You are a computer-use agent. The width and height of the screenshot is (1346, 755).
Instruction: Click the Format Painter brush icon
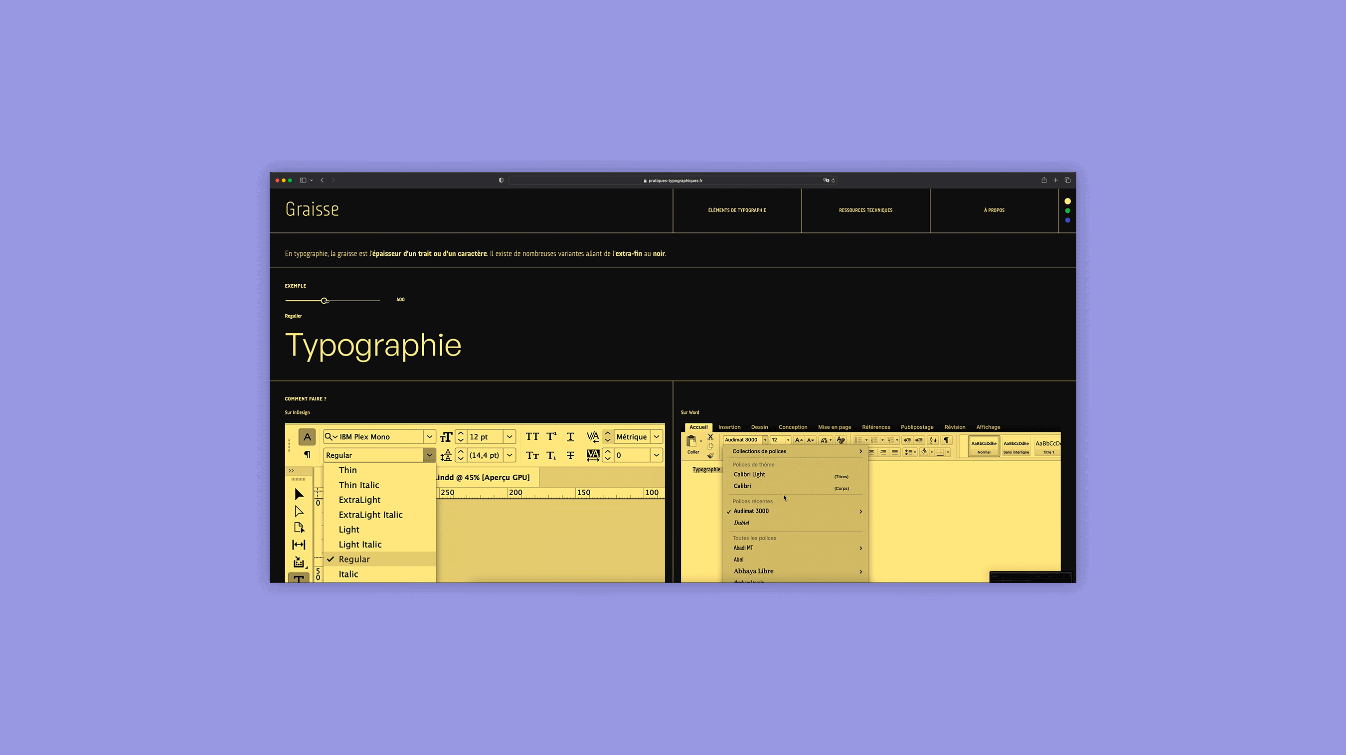[710, 455]
